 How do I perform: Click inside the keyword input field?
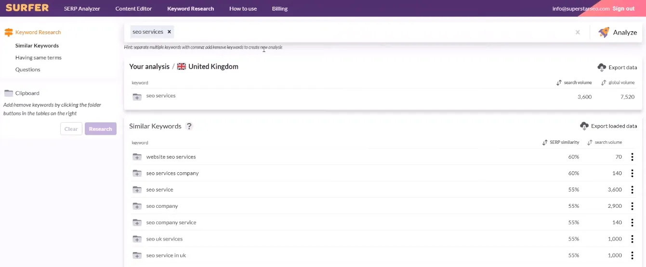pos(371,32)
